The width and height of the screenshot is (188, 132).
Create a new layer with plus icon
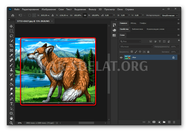169,122
